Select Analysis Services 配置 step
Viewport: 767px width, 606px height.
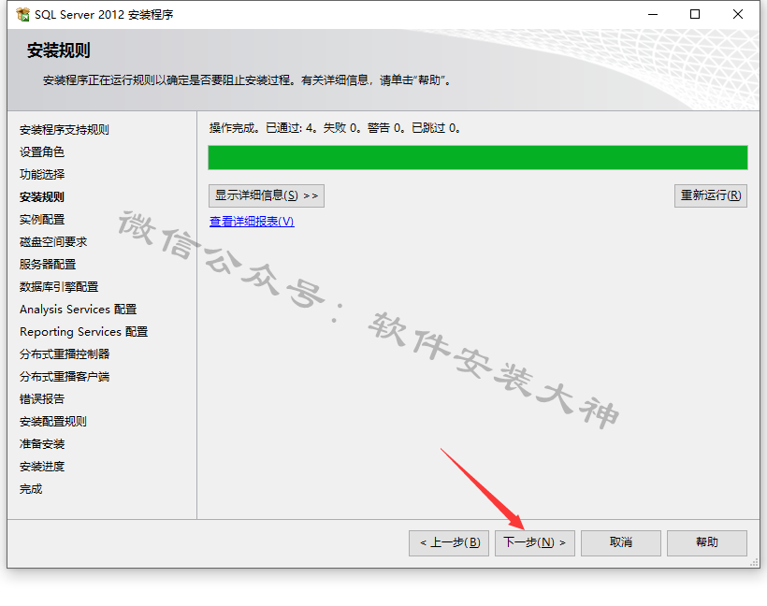[x=79, y=310]
